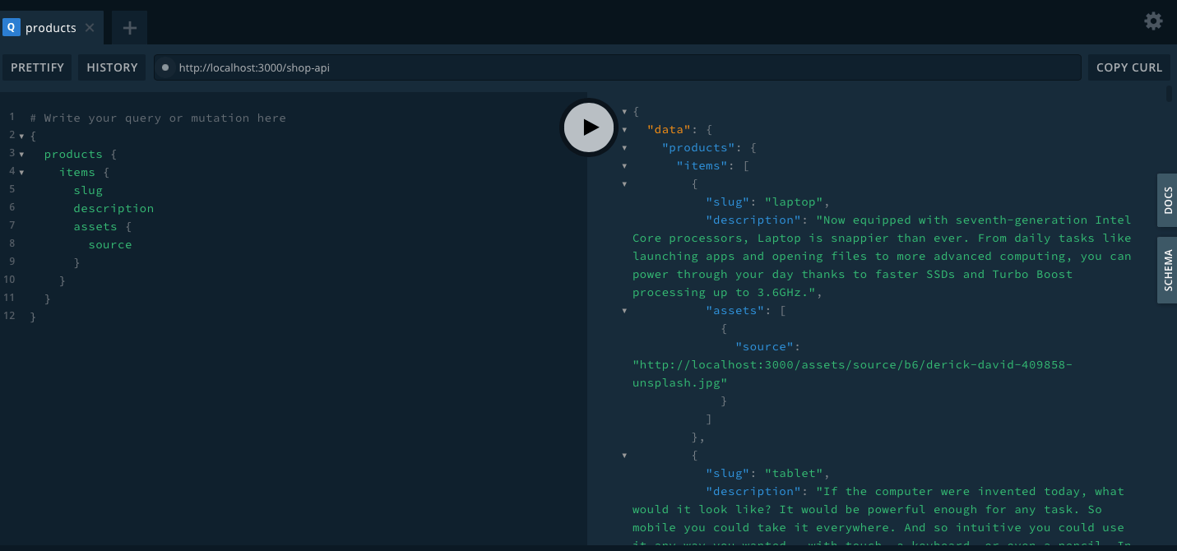Open the query HISTORY

(112, 67)
